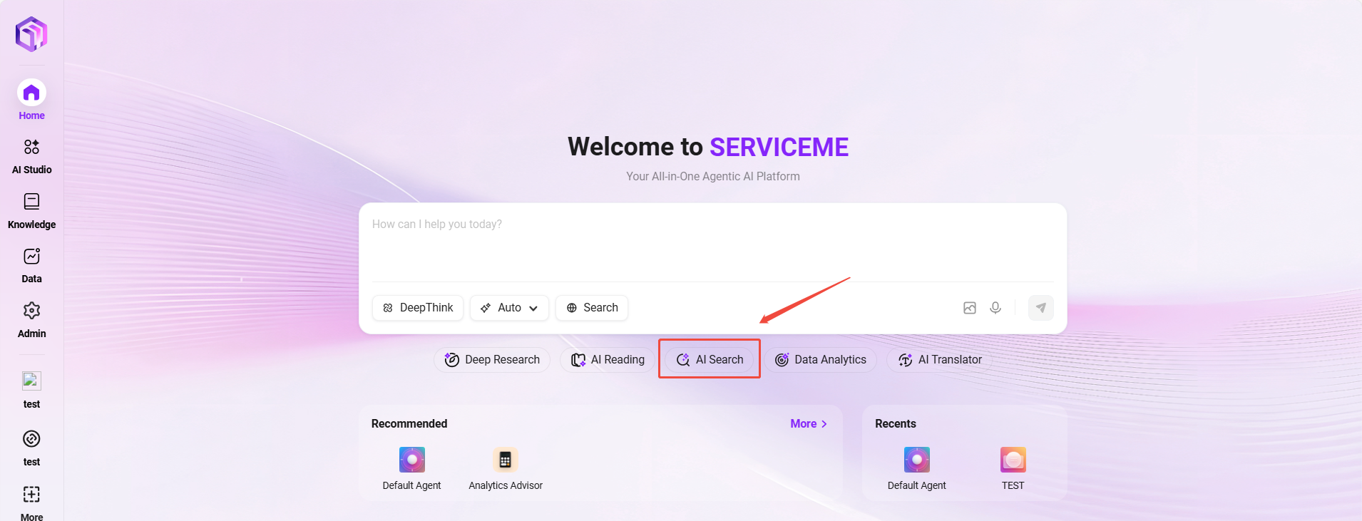Open the TEST agent in Recents
The image size is (1362, 521).
(1013, 468)
